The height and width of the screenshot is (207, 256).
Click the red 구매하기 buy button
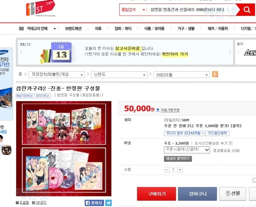click(157, 194)
